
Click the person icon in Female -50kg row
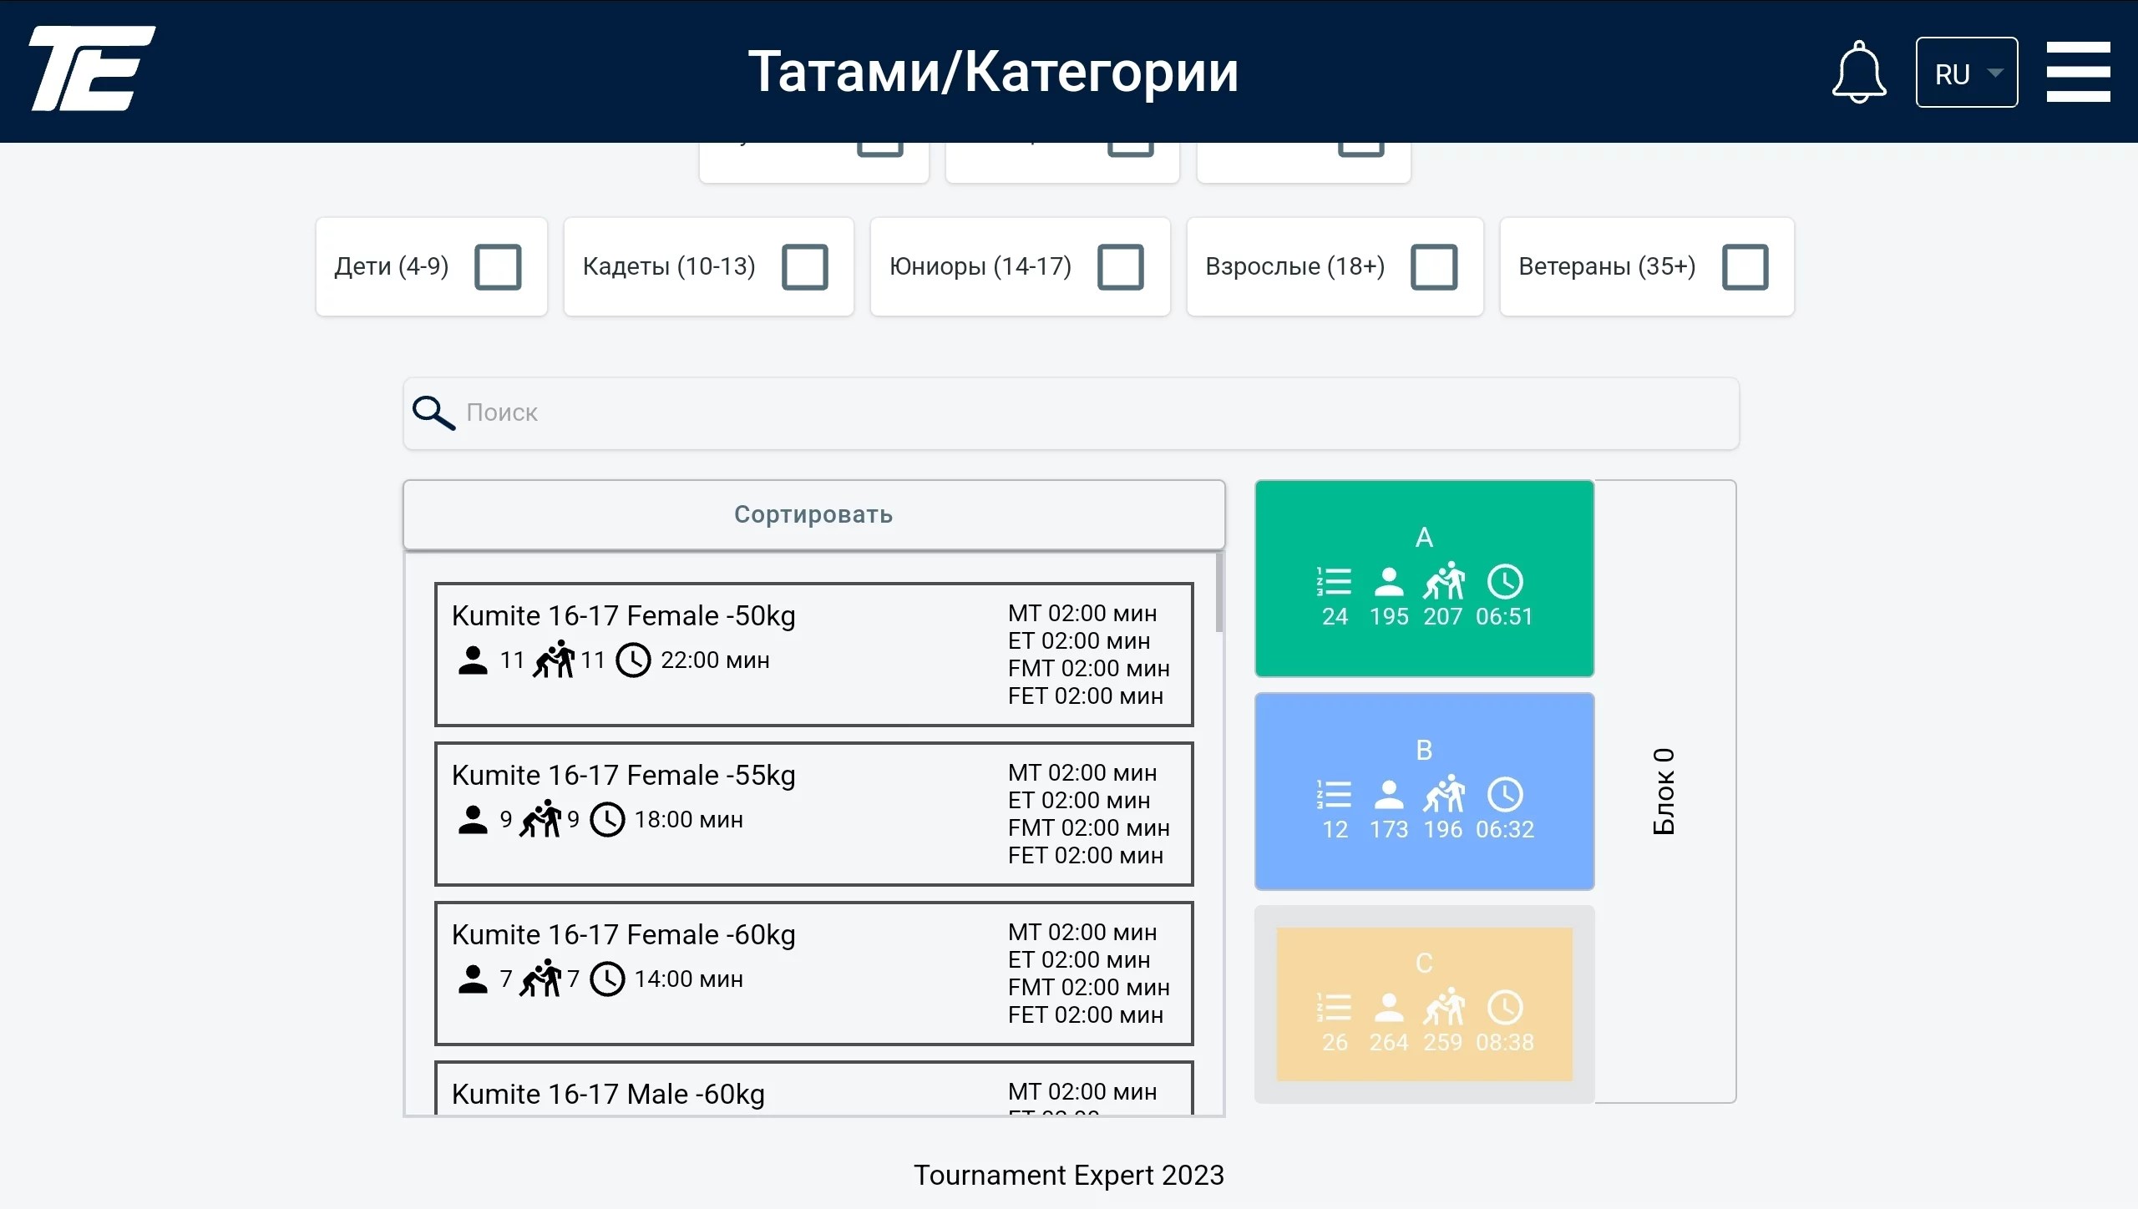pos(473,660)
